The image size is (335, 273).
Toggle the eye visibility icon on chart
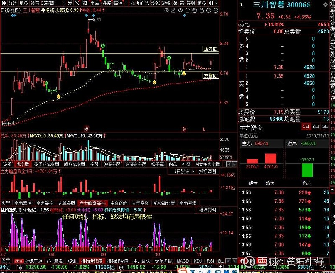(180, 10)
